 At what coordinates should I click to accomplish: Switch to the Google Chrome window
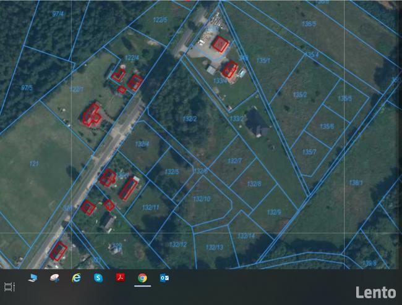(x=142, y=278)
